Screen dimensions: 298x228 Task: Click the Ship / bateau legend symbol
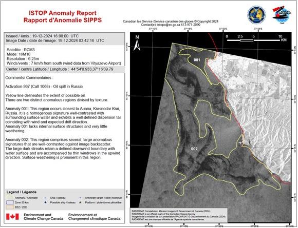coord(45,198)
